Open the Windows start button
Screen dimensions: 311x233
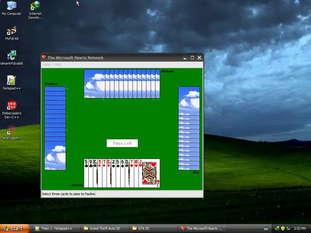click(15, 228)
